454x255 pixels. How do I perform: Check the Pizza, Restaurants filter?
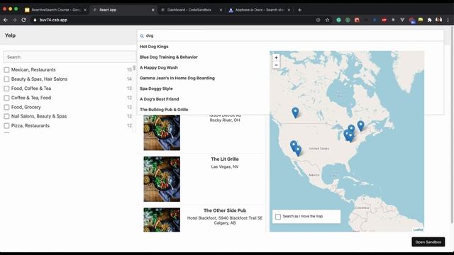point(6,125)
